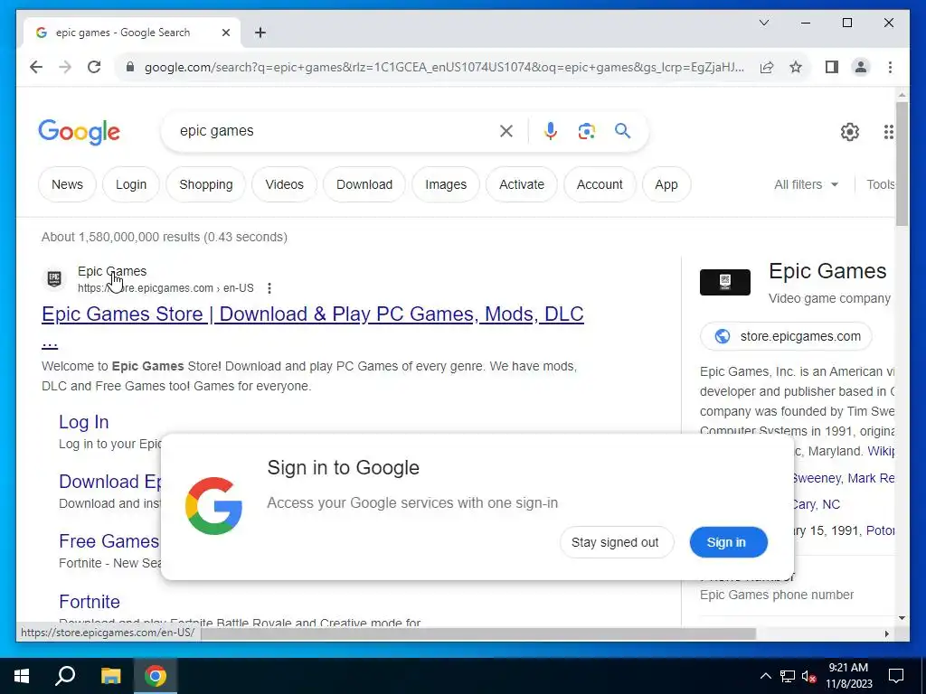The image size is (926, 694).
Task: Click the Epic Games logo in knowledge panel
Action: tap(724, 282)
